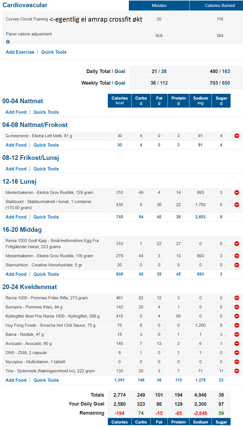Delete the Tine Sjokomelk entry

point(237,371)
